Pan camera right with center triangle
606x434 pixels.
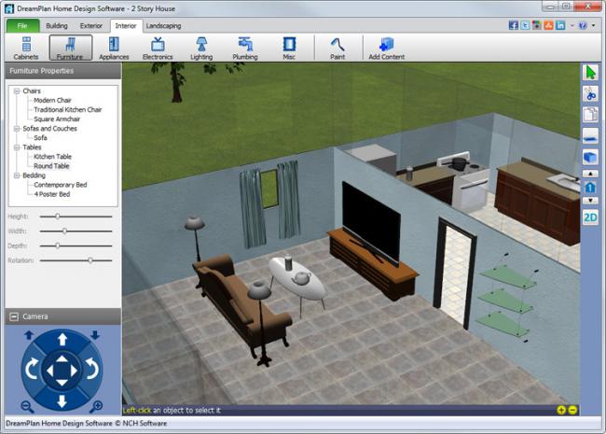tap(74, 371)
